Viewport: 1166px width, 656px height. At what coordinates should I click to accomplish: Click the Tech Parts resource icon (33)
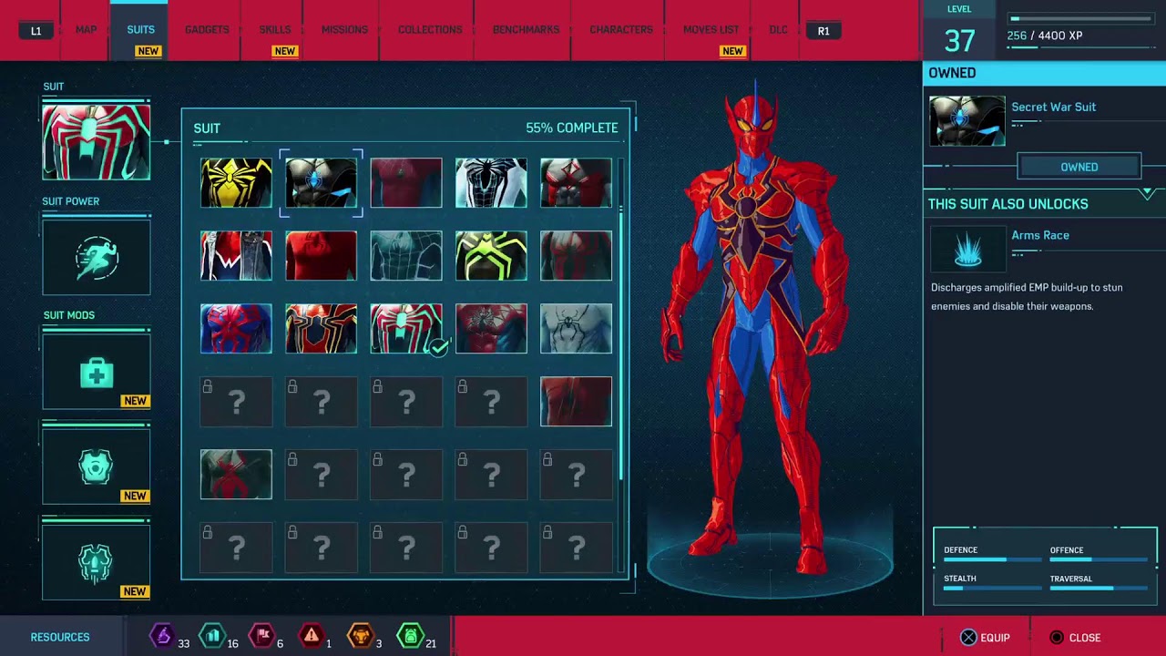pyautogui.click(x=161, y=635)
